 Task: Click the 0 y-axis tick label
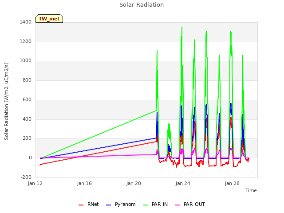point(30,158)
